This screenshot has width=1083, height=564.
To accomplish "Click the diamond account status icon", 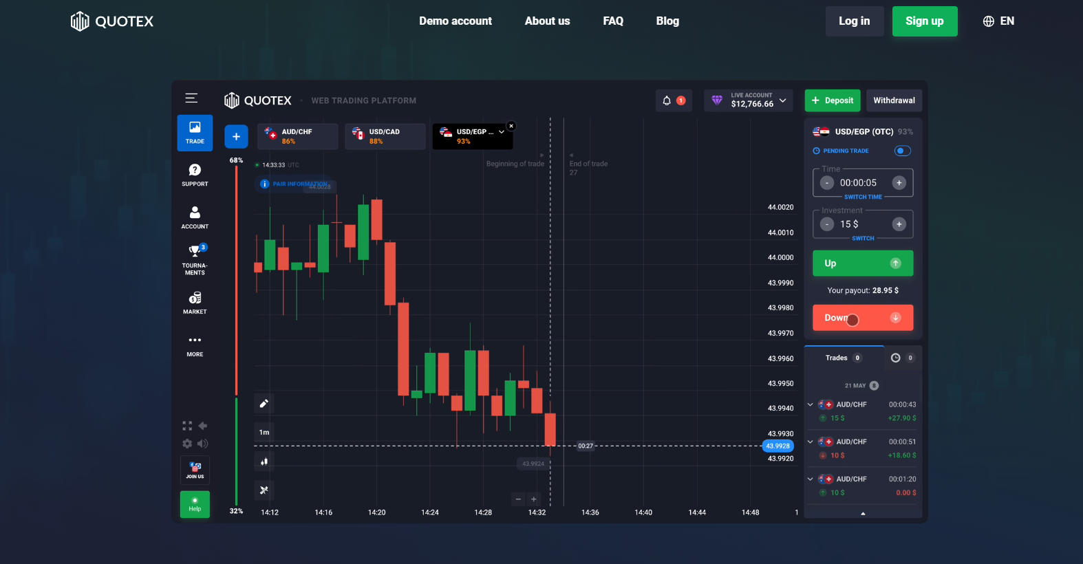I will pos(717,100).
